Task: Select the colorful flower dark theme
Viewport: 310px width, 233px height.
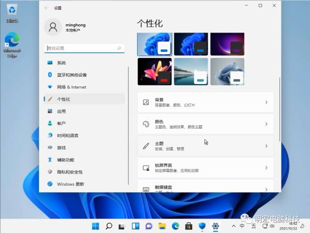Action: tap(155, 71)
